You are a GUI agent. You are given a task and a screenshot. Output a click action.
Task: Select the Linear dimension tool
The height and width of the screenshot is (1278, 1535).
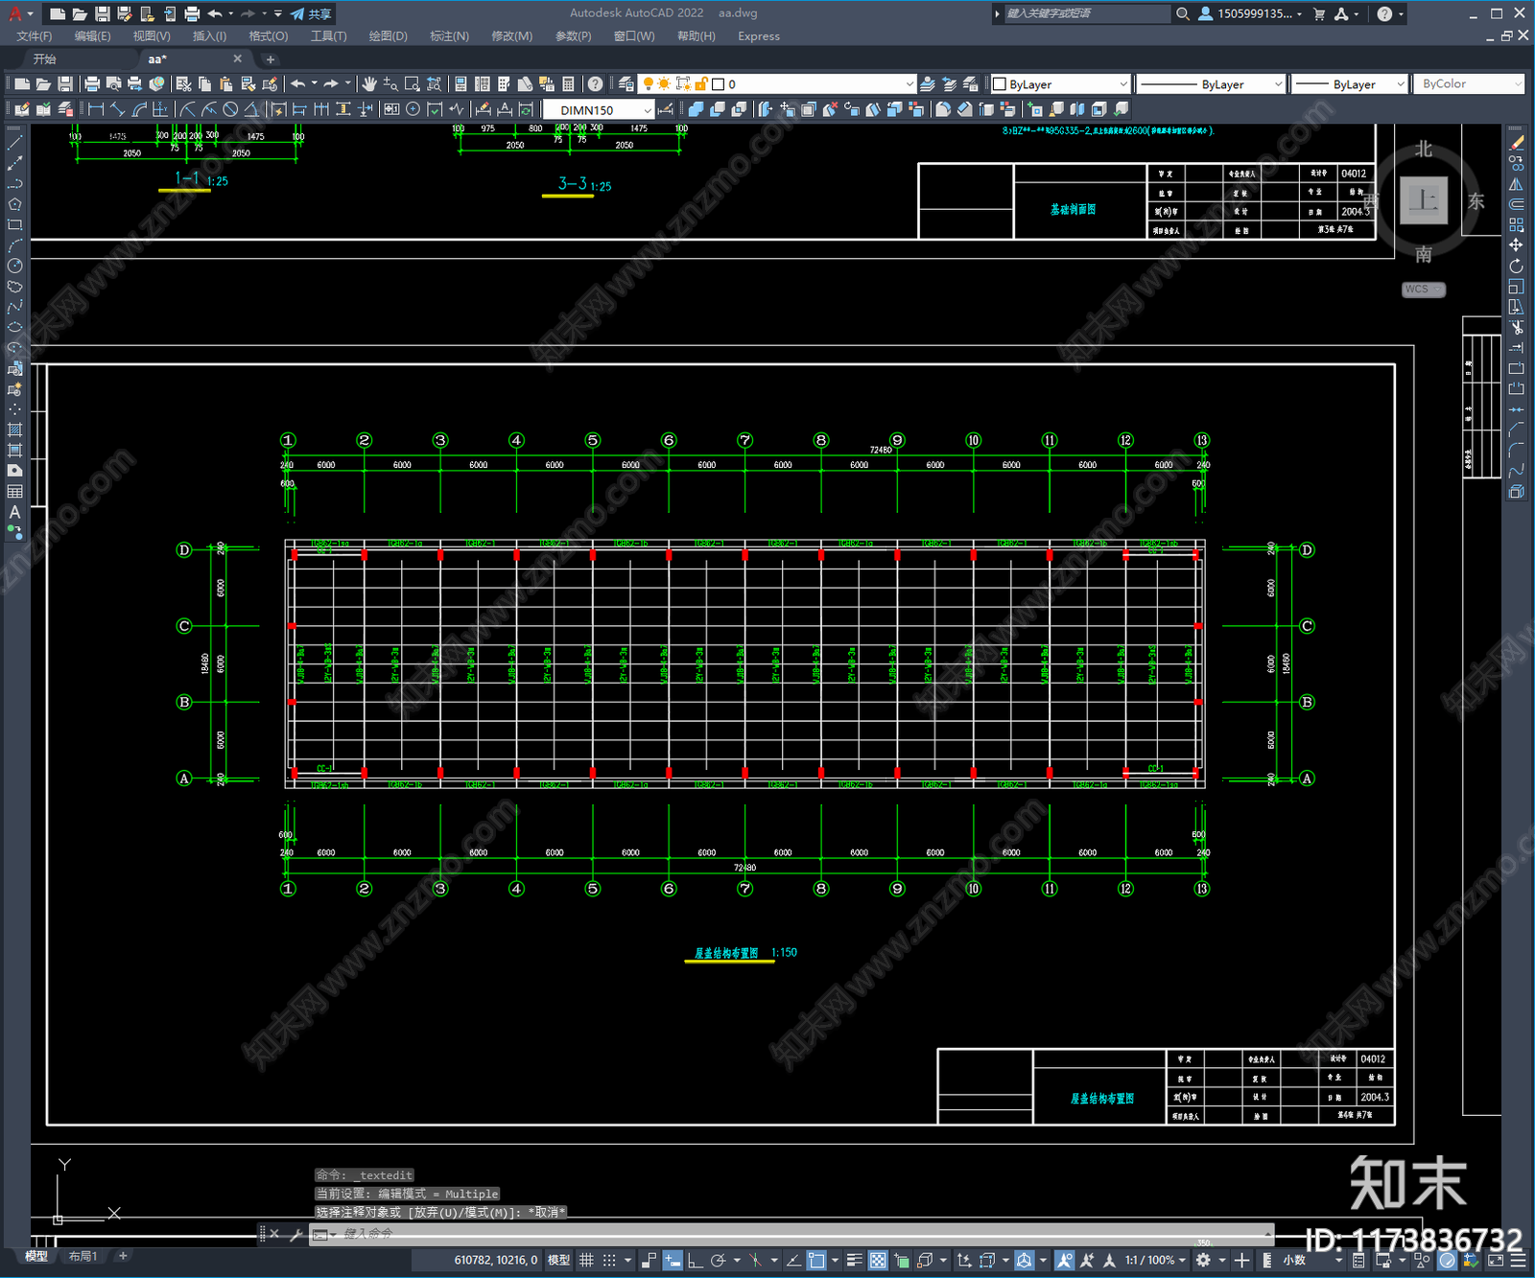pyautogui.click(x=96, y=109)
